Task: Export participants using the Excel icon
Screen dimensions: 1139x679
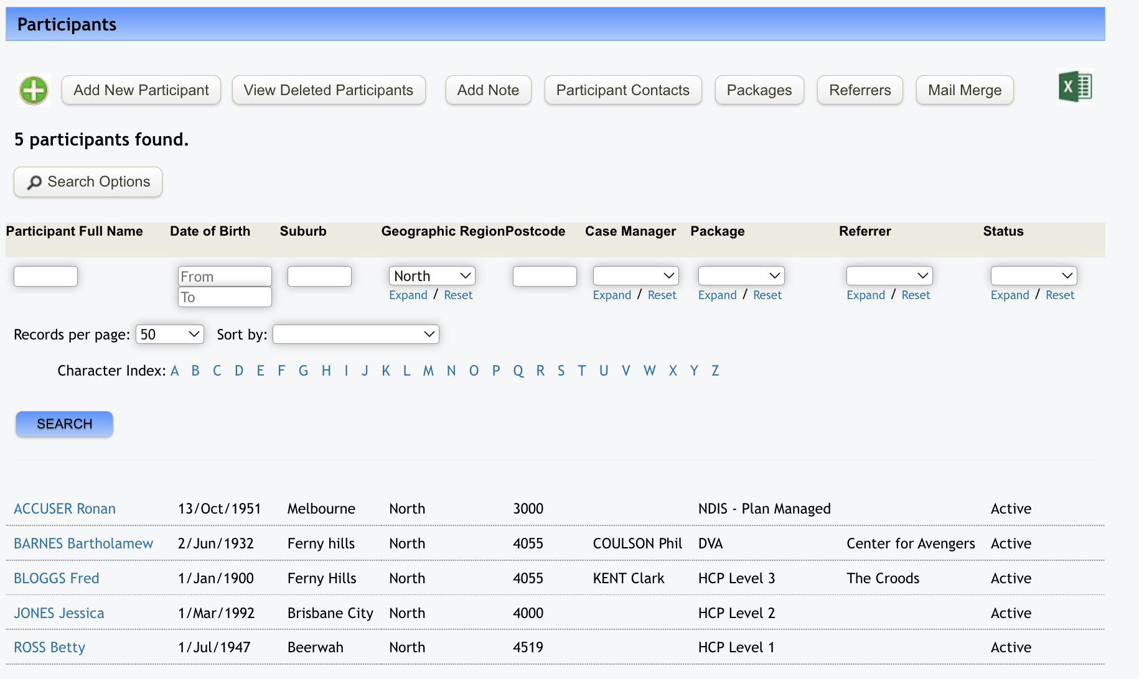Action: click(x=1075, y=86)
